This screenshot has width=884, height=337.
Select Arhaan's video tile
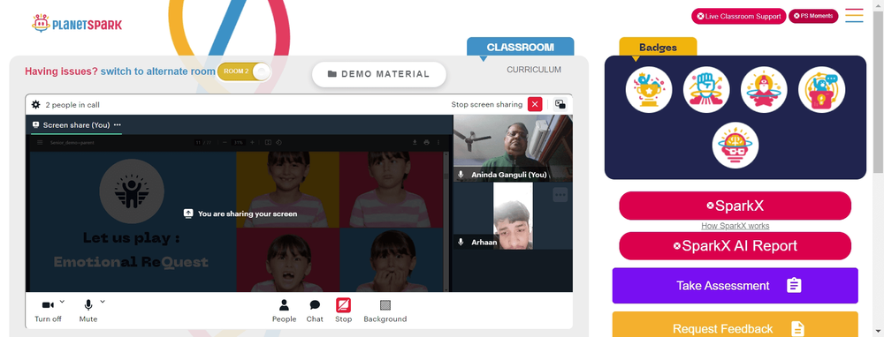pyautogui.click(x=513, y=215)
